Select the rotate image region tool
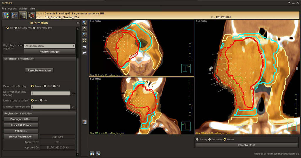This screenshot has height=158, width=301. 84,35
